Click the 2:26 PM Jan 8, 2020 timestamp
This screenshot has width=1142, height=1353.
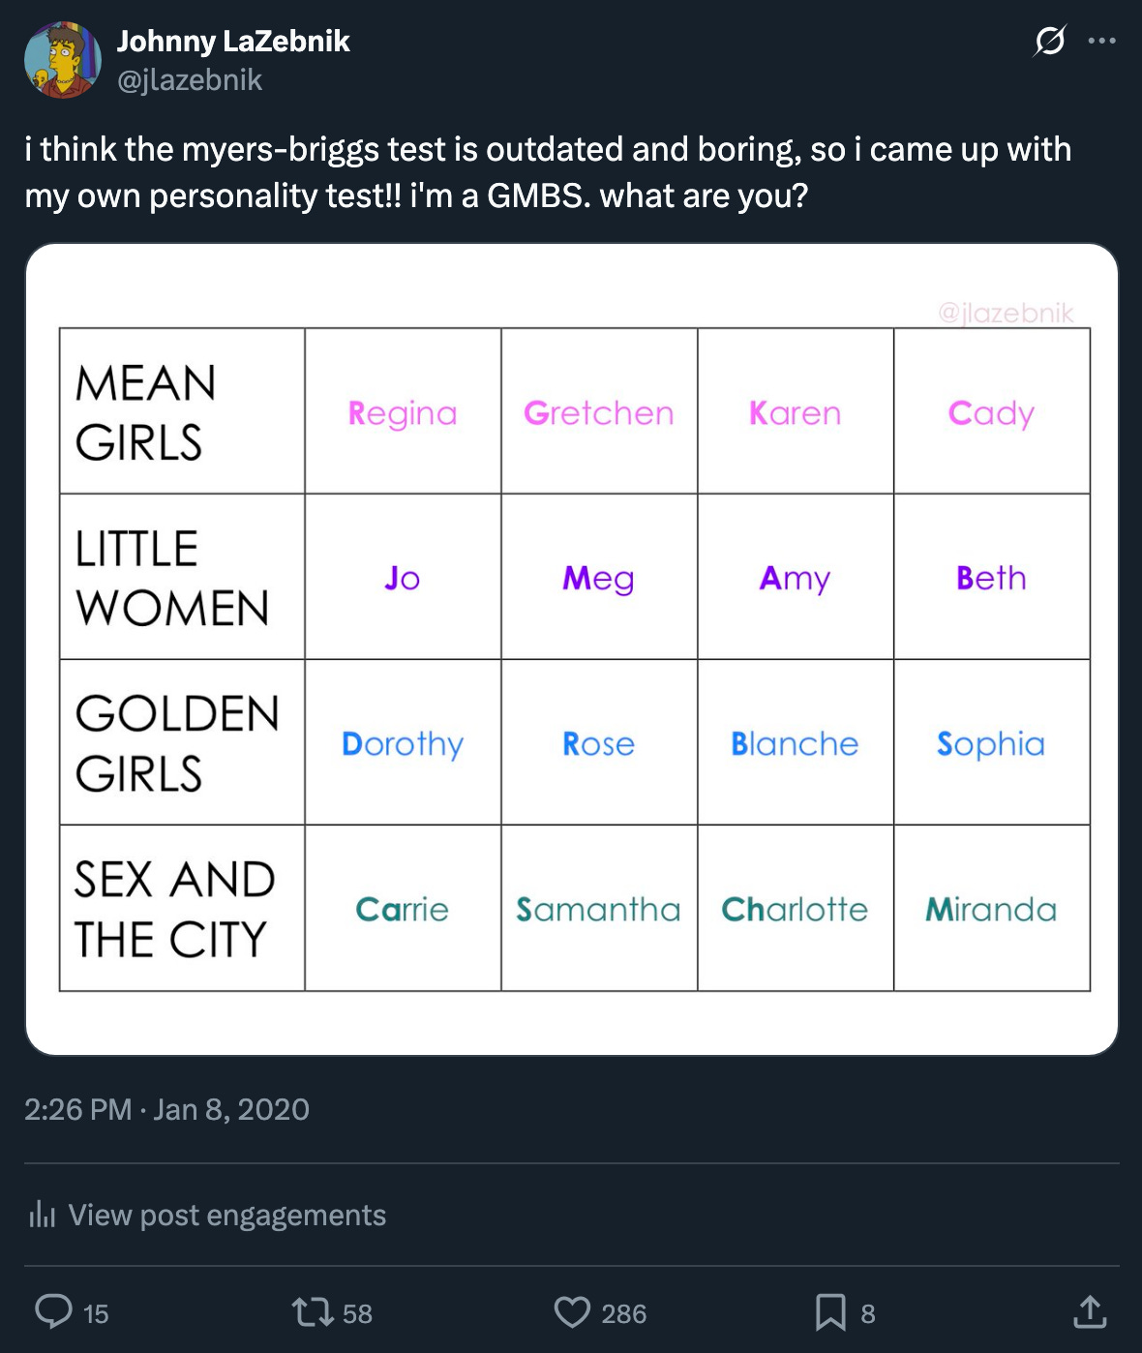[166, 1109]
